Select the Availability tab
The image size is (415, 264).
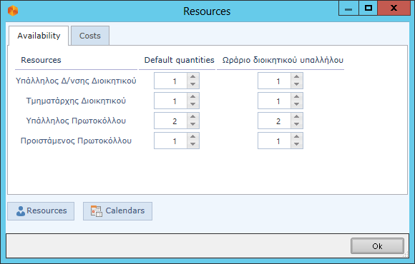click(39, 36)
